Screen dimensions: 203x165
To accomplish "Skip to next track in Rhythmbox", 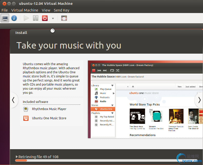I will point(105,70).
